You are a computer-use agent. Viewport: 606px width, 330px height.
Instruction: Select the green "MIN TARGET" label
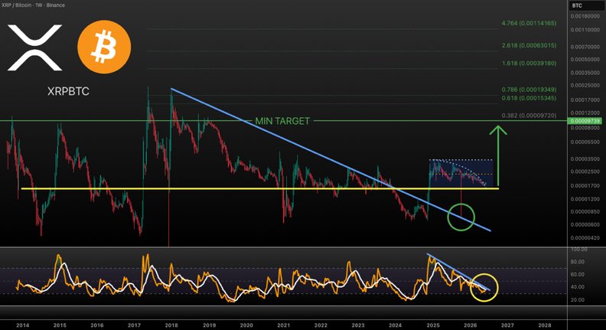282,121
